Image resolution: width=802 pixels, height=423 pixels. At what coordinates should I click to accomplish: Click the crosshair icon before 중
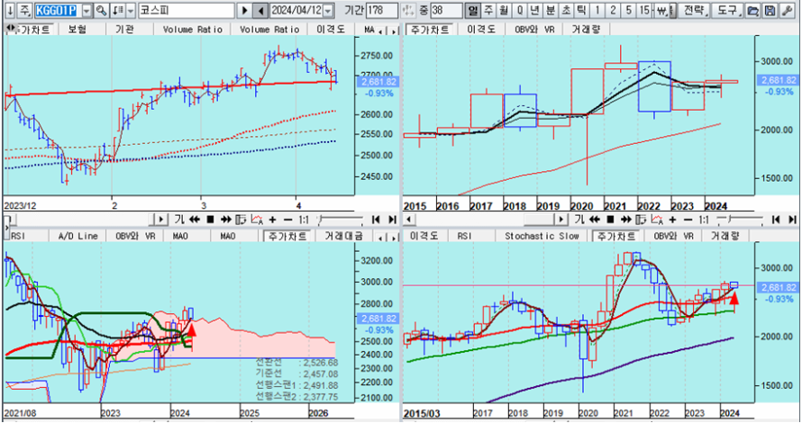click(x=407, y=10)
